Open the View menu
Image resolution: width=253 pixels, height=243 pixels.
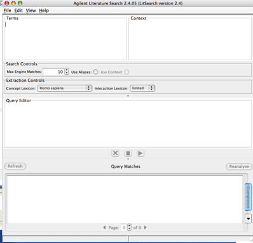(31, 11)
